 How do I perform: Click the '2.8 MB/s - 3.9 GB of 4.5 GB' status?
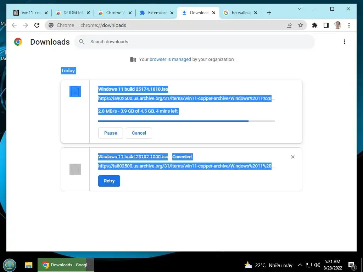(138, 111)
